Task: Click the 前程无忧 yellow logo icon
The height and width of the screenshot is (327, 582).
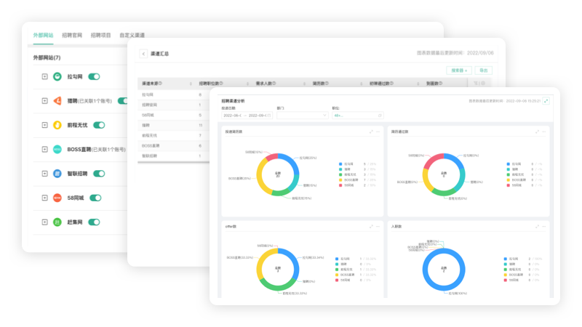Action: click(57, 125)
